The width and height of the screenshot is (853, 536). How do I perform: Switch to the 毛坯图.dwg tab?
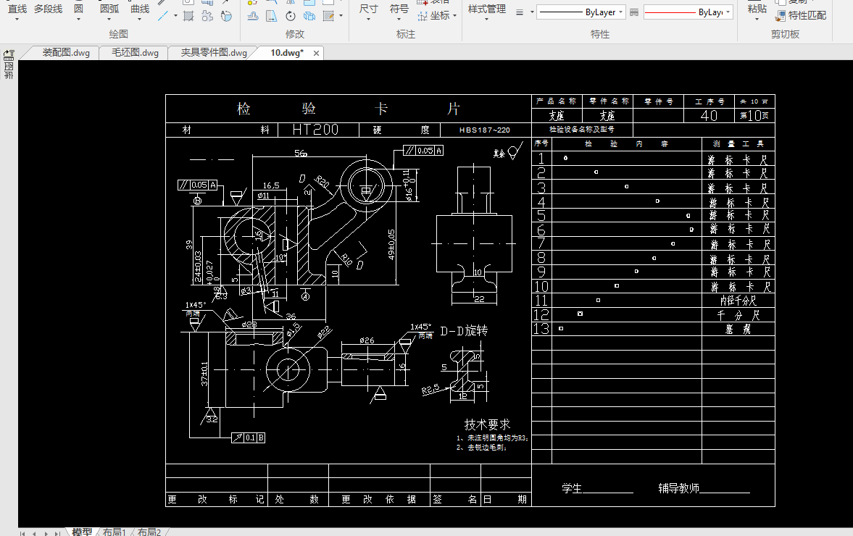click(135, 53)
